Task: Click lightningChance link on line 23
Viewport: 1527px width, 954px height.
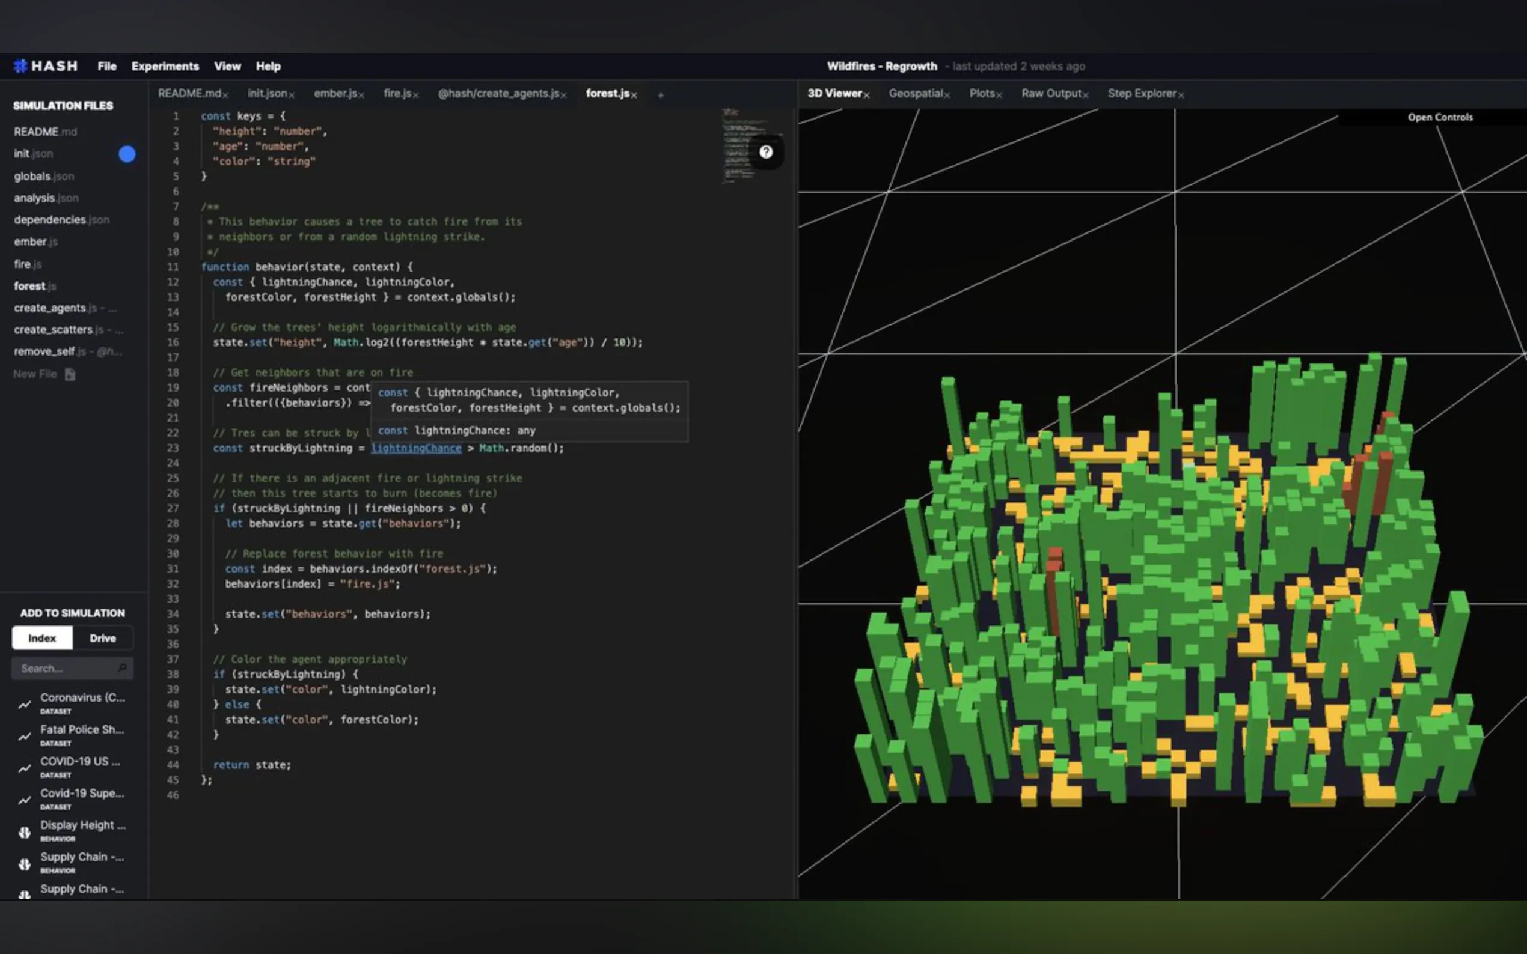Action: coord(416,448)
